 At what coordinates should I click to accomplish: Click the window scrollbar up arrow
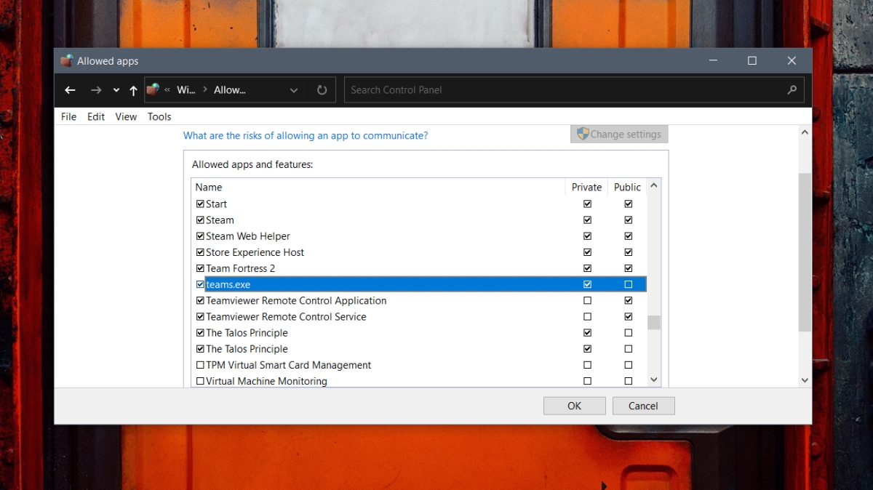pos(805,133)
